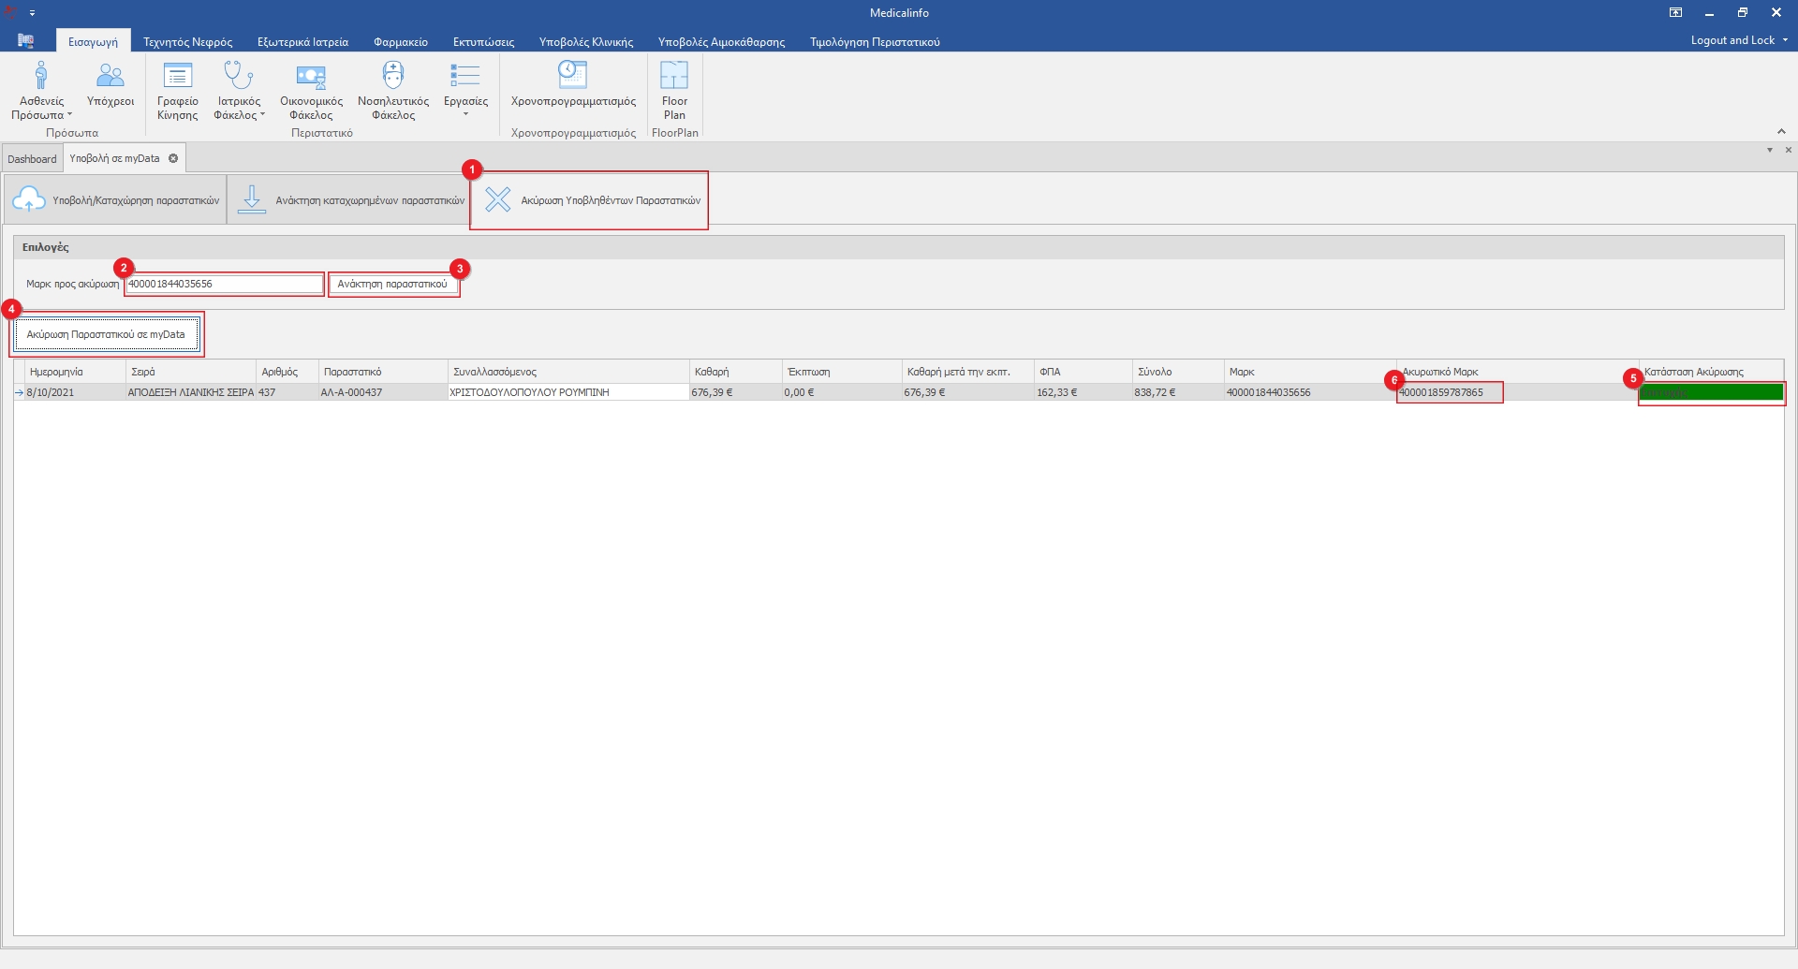Screen dimensions: 1798x969
Task: Open Οικονομικός Φάκελος in the ribbon
Action: pos(311,90)
